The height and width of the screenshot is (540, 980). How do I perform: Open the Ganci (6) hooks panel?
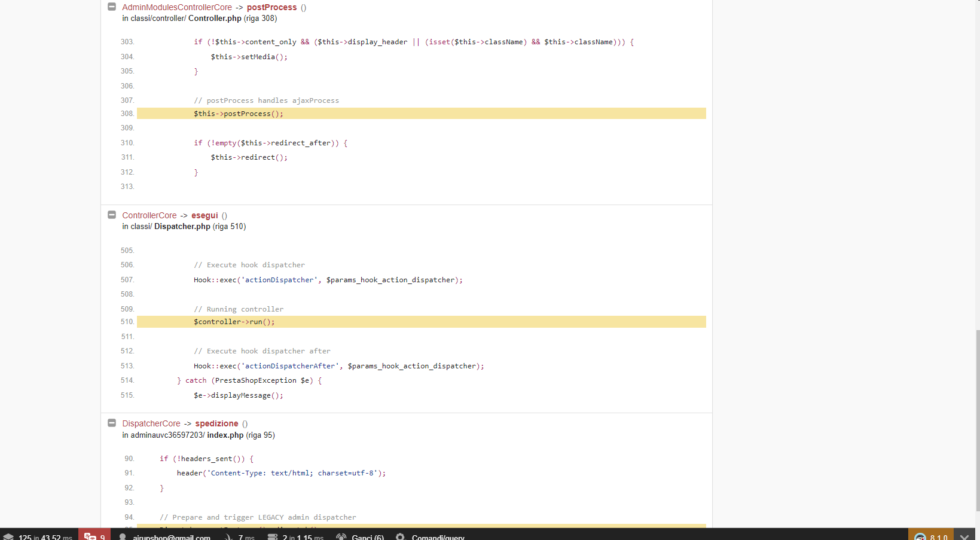(x=359, y=536)
